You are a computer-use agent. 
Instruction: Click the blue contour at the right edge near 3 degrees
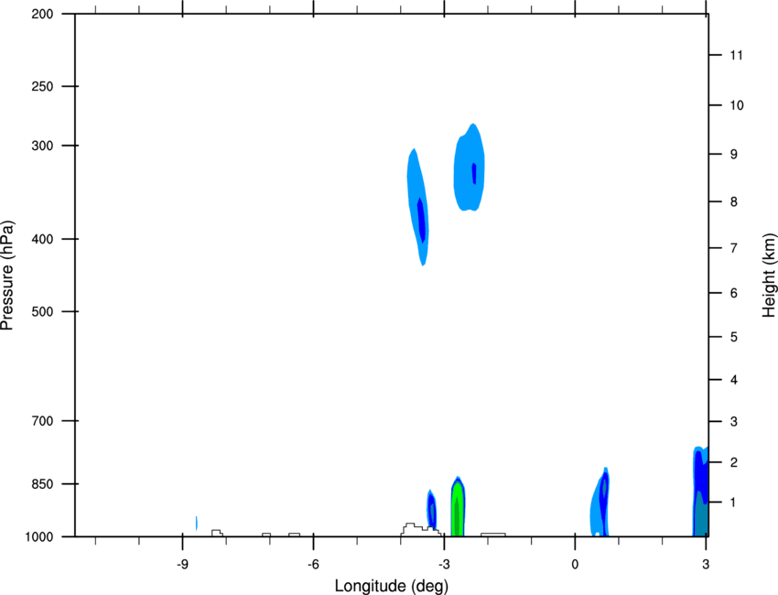(700, 492)
